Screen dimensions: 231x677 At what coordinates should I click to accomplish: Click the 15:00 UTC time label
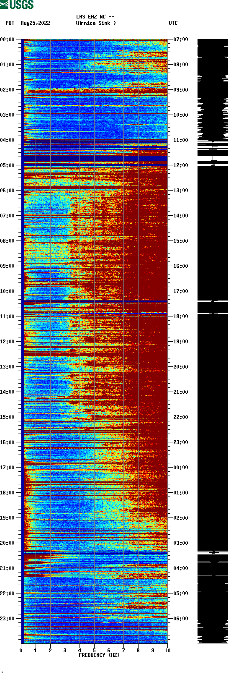click(x=181, y=241)
